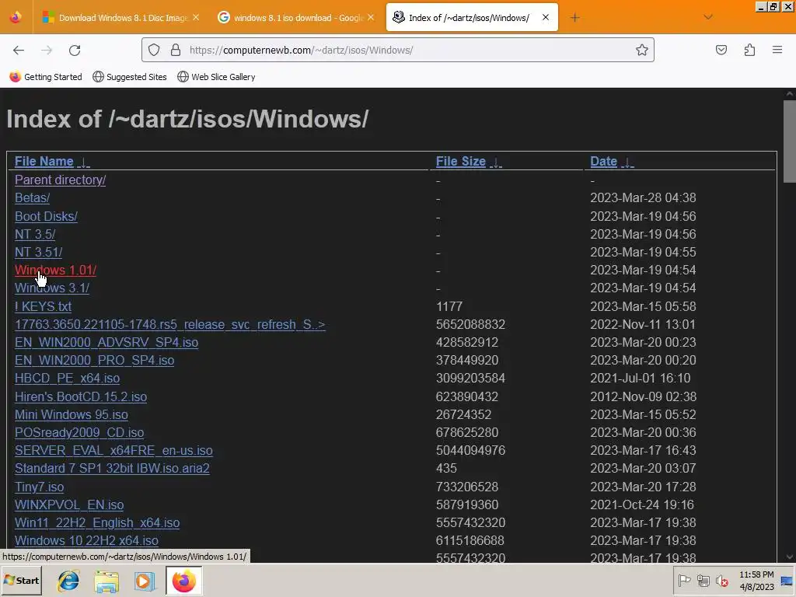Sort by File Size column header

461,162
